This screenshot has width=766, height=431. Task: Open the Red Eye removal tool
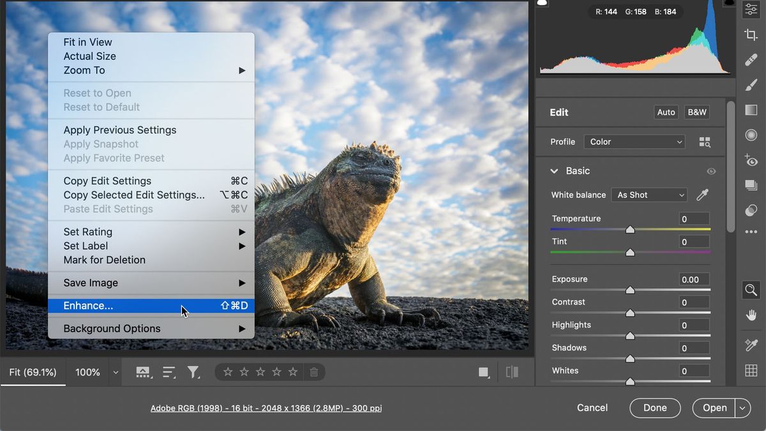point(751,161)
